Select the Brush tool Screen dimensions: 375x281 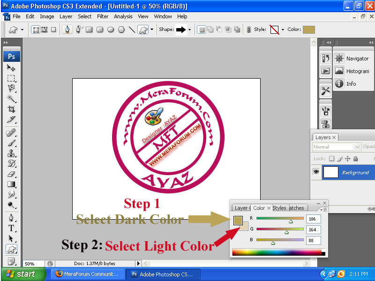[x=11, y=143]
